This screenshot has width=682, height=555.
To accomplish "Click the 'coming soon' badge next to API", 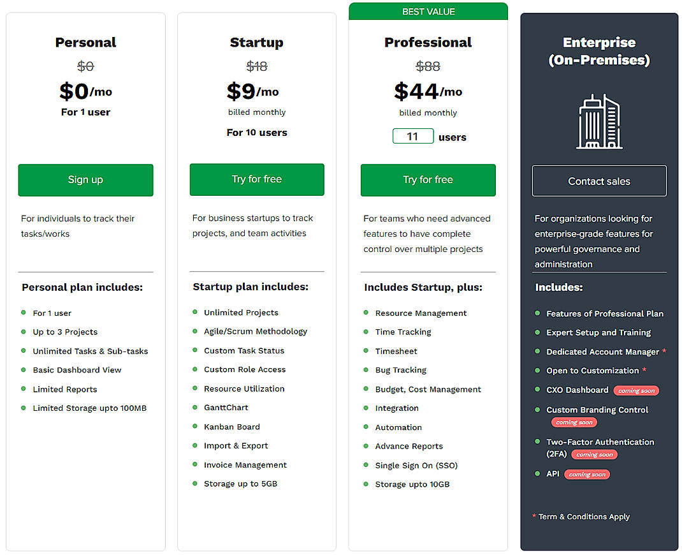I will click(x=587, y=474).
